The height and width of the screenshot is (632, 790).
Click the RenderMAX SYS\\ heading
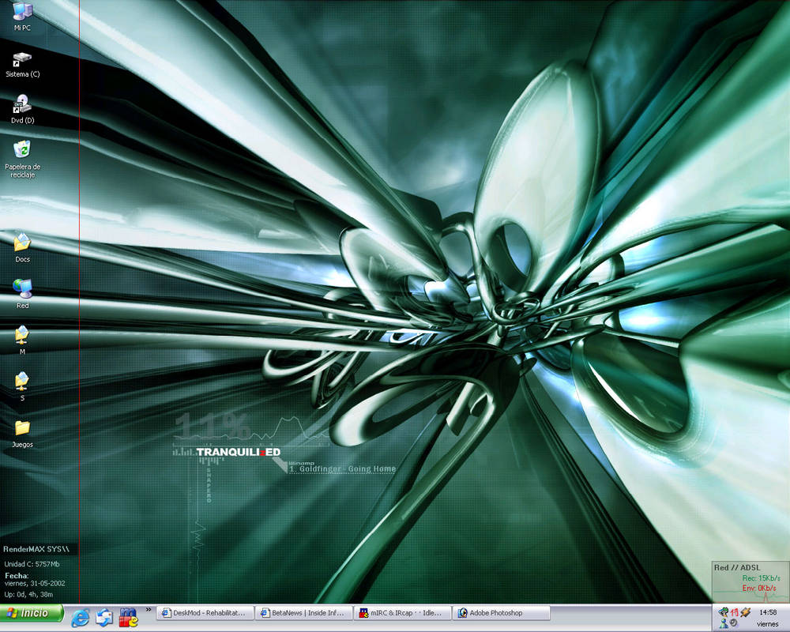36,549
